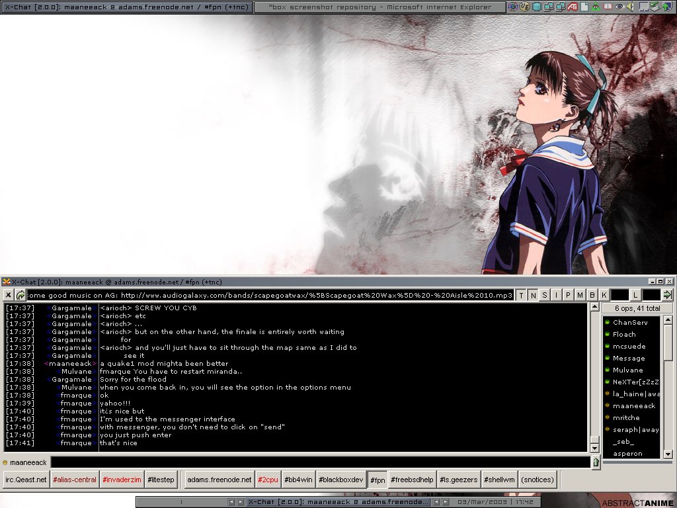Click the channel topic text field
The width and height of the screenshot is (677, 508).
(x=270, y=296)
